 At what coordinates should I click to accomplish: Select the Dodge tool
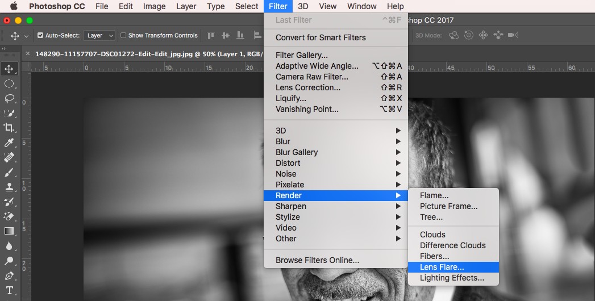click(9, 261)
